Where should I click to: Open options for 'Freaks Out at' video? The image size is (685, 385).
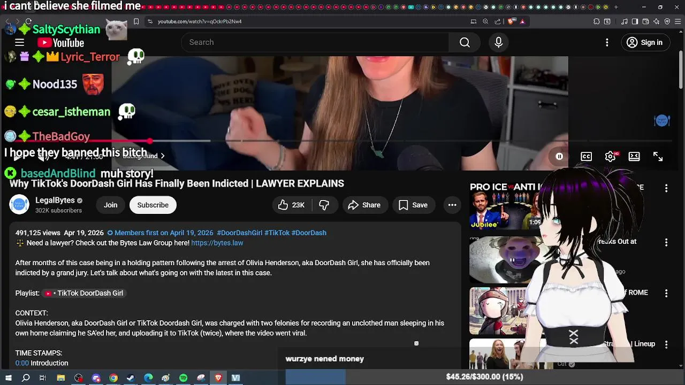[666, 242]
